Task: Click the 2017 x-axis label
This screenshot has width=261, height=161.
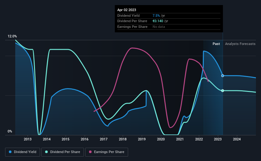Action: coord(104,139)
